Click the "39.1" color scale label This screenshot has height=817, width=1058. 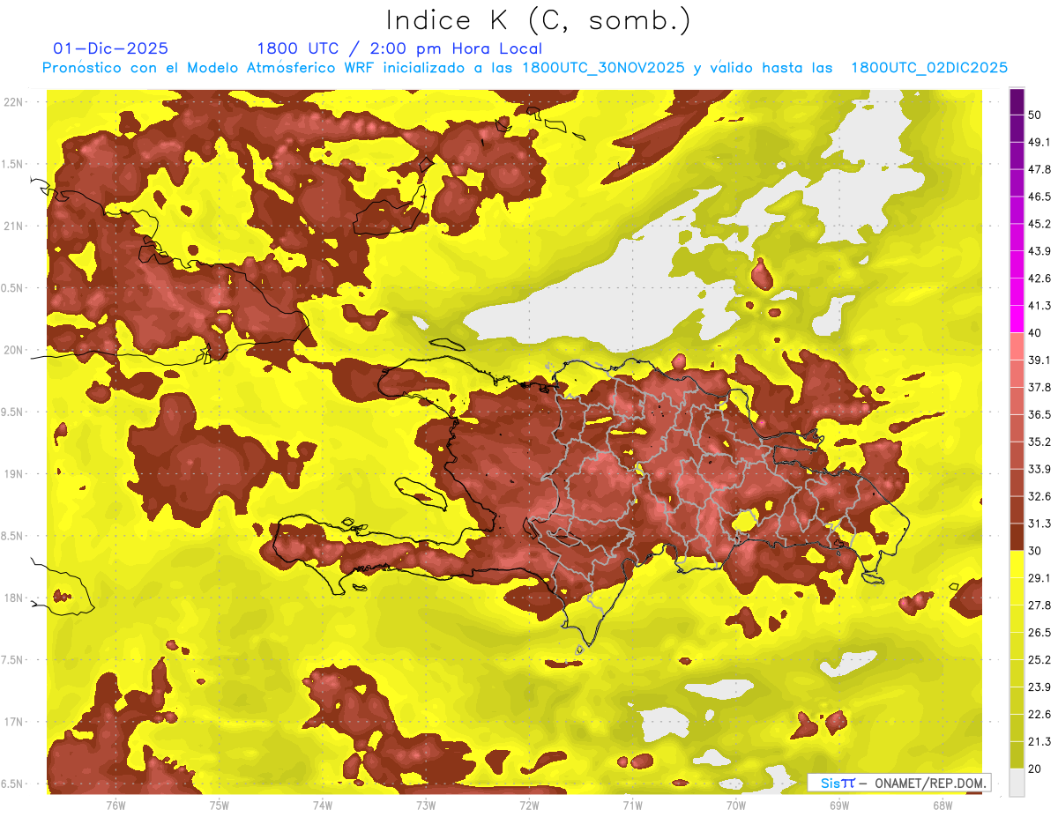click(1039, 360)
